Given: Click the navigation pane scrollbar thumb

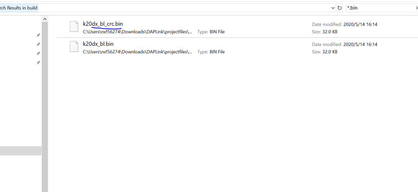Looking at the screenshot, I should pos(45,107).
